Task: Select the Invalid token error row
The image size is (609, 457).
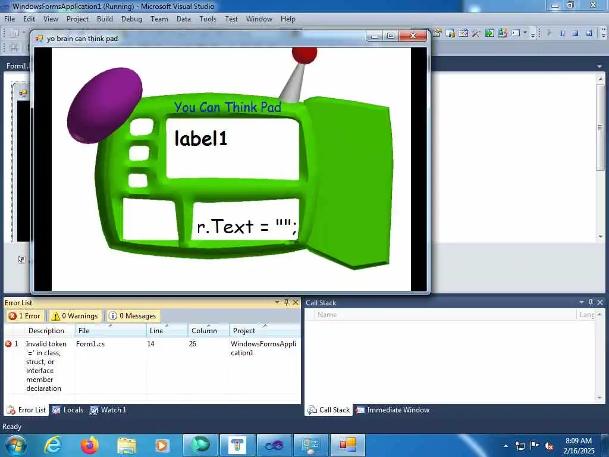Action: pos(152,366)
